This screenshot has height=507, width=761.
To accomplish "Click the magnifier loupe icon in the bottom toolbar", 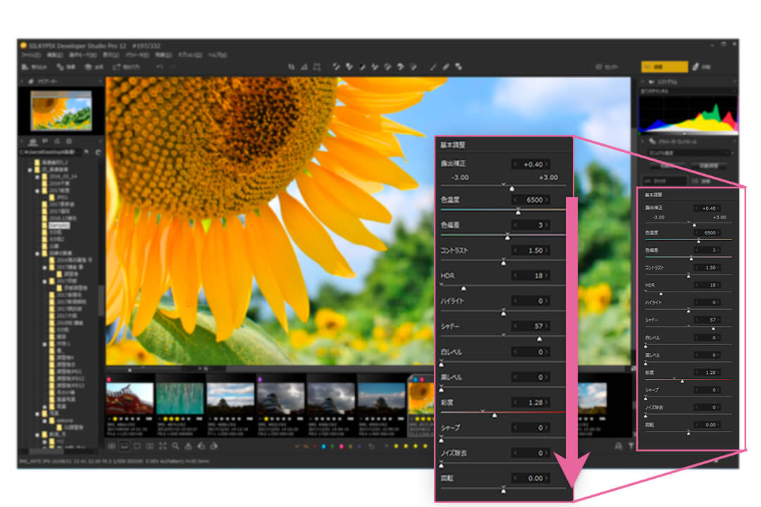I will (x=175, y=446).
